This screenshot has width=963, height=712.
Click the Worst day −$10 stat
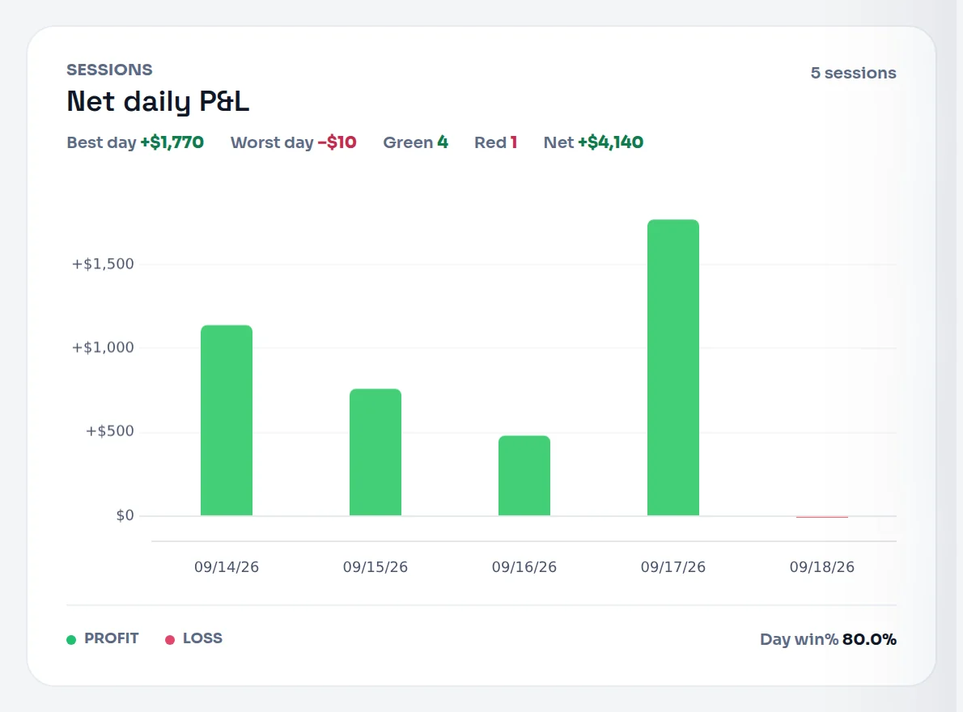[x=294, y=142]
